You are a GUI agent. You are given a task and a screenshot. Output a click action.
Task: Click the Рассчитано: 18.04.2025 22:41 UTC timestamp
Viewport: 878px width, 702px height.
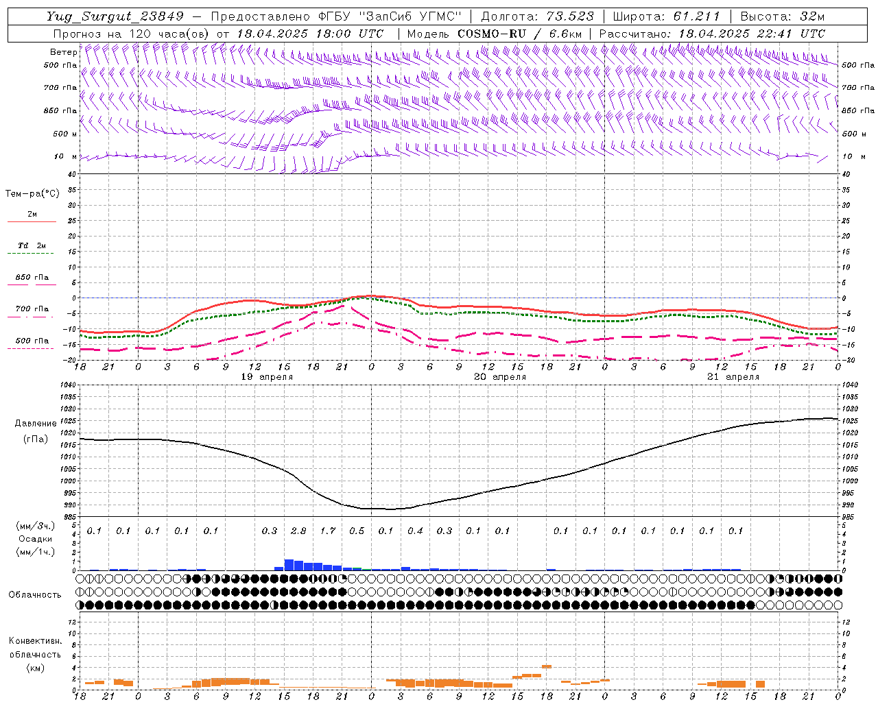712,34
